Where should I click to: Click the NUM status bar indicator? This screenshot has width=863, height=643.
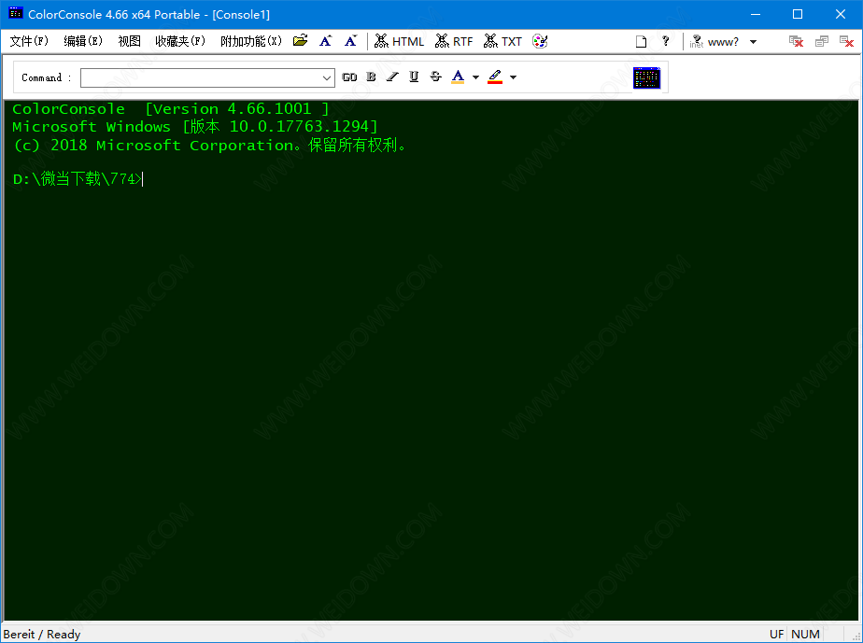point(805,635)
